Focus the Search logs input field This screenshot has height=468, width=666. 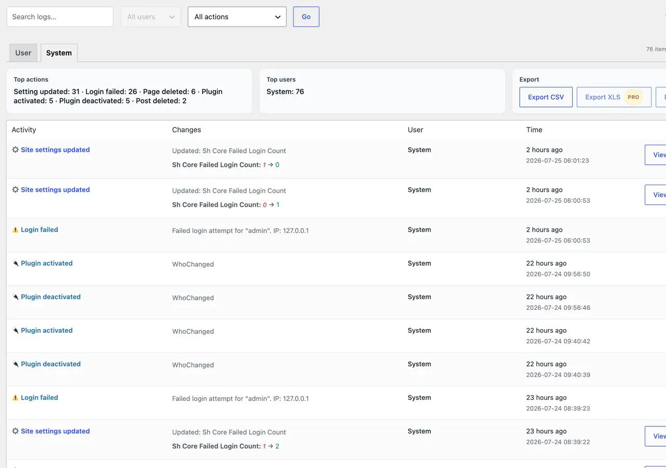pos(60,17)
